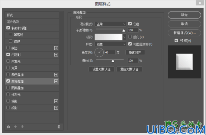Click the angle dial for 角度
This screenshot has height=135, width=206.
click(x=99, y=52)
